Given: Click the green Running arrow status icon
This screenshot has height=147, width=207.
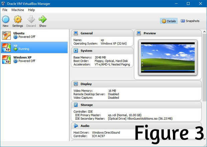Looking at the screenshot, I should click(x=15, y=49).
